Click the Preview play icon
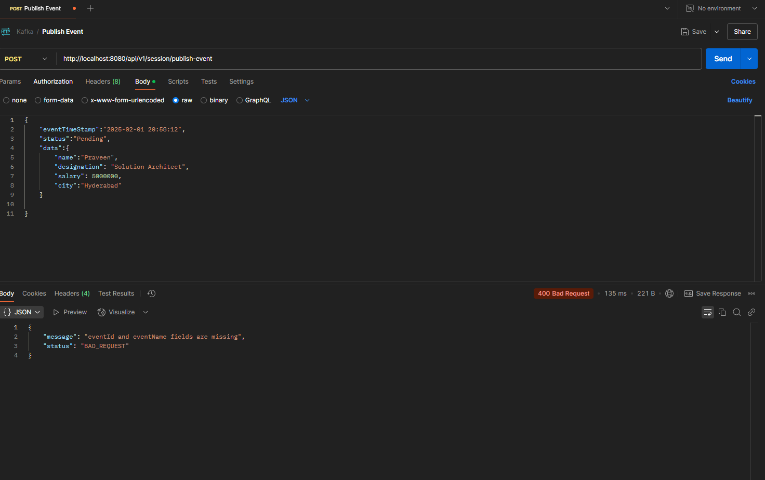The height and width of the screenshot is (480, 765). (56, 312)
